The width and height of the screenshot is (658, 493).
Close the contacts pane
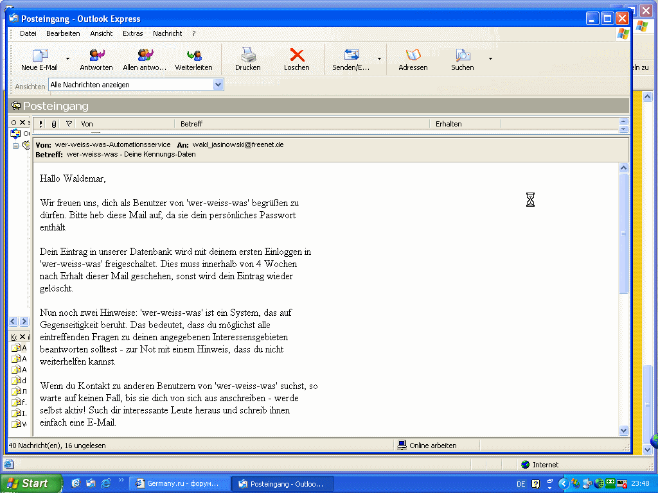tap(22, 336)
